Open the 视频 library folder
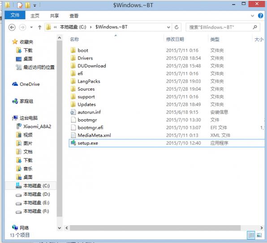Viewport: 267px width, 243px height. [x=28, y=135]
